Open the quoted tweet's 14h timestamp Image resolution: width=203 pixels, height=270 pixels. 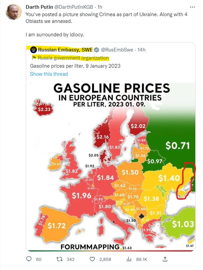142,50
